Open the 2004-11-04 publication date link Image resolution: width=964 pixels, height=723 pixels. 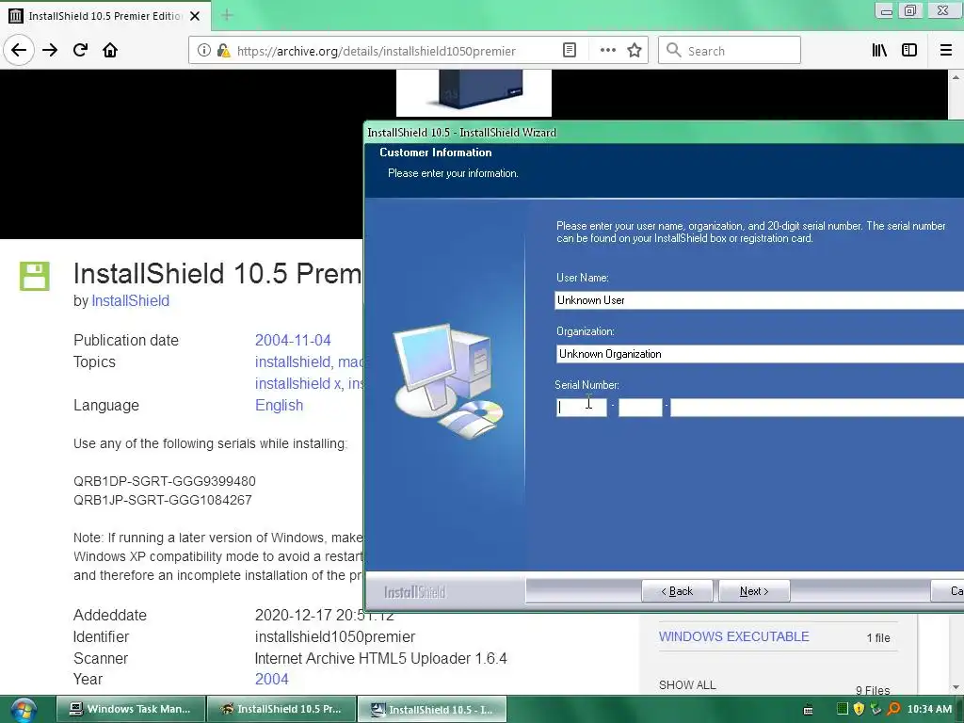point(293,340)
